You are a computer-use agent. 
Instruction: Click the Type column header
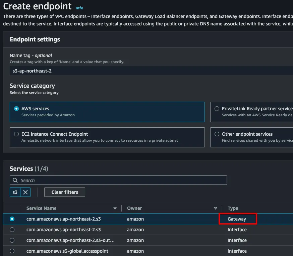point(233,208)
